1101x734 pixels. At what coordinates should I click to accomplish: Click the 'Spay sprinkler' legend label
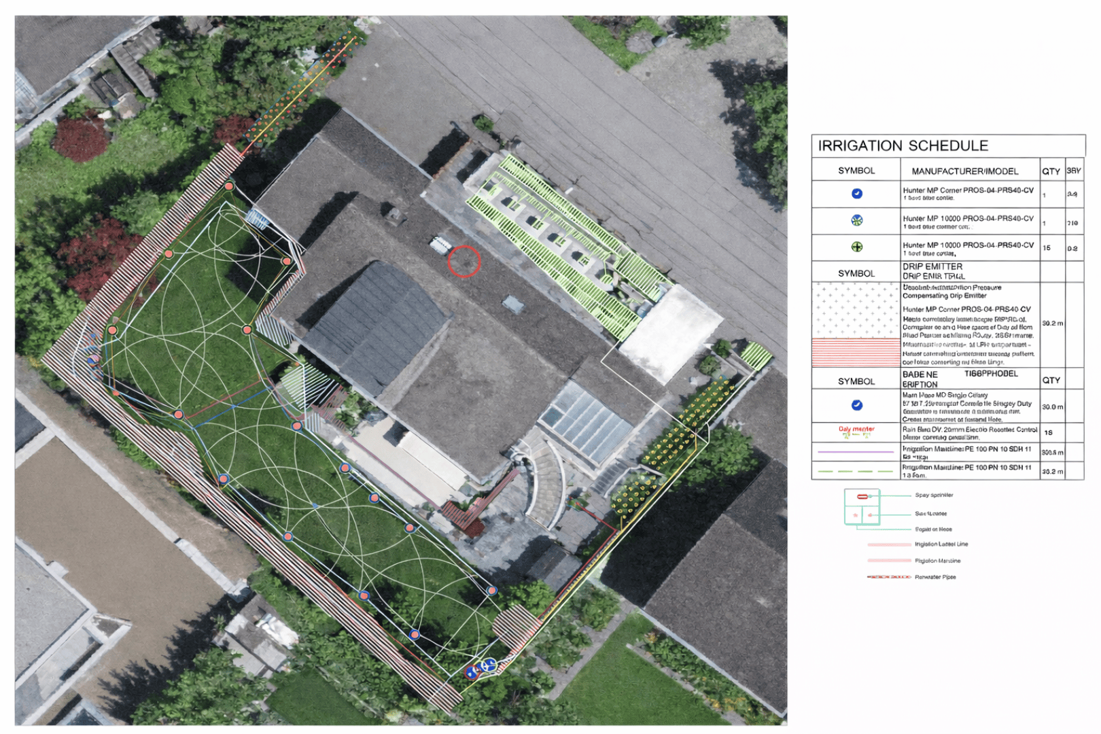pos(934,495)
